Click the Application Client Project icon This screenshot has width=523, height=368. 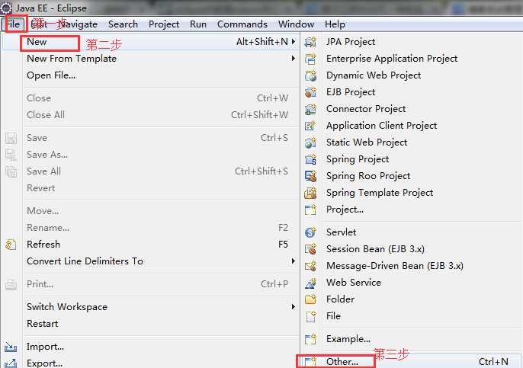click(x=310, y=126)
